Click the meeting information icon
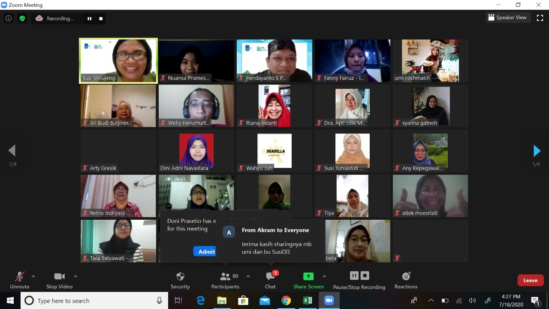The height and width of the screenshot is (309, 549). click(x=9, y=18)
